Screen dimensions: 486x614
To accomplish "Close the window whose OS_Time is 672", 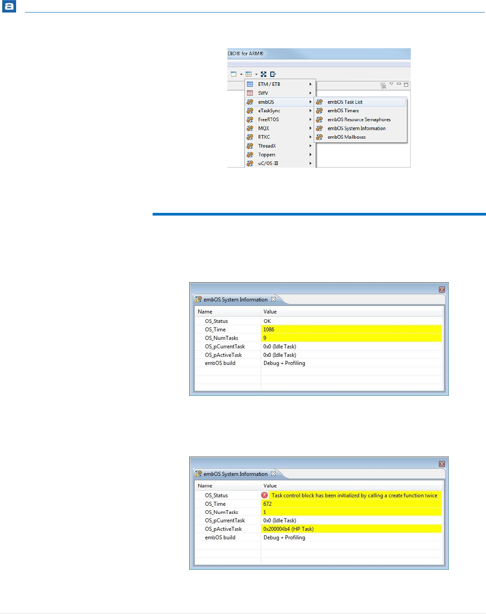I will click(442, 464).
